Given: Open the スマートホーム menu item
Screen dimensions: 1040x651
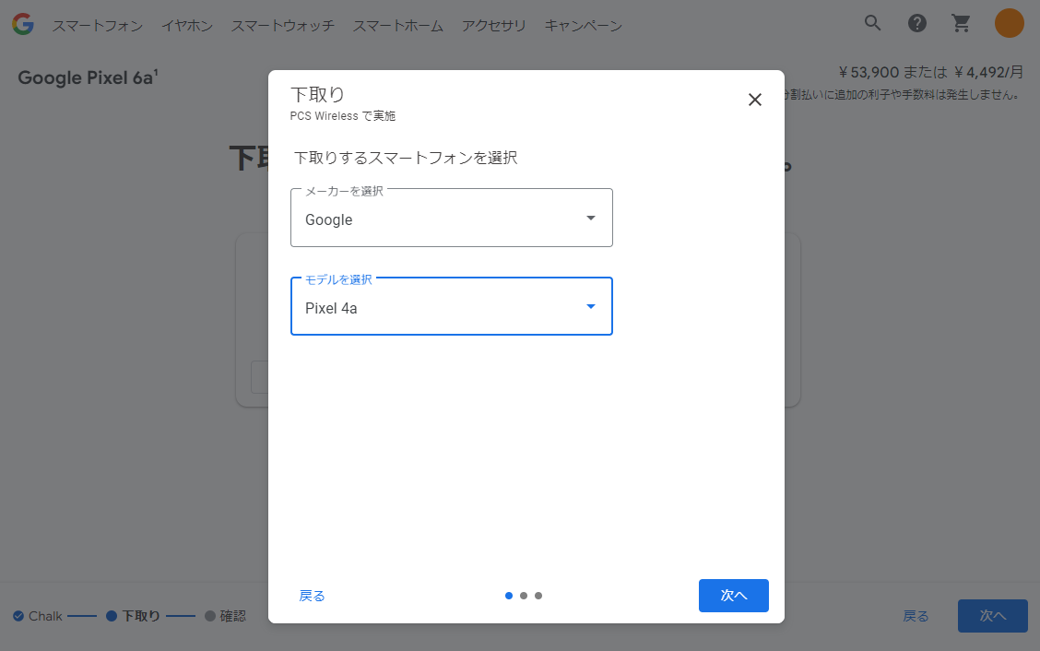Looking at the screenshot, I should pos(398,26).
